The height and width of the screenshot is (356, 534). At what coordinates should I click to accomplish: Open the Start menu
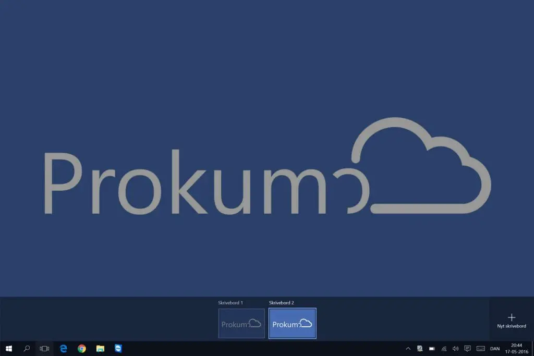[8, 348]
